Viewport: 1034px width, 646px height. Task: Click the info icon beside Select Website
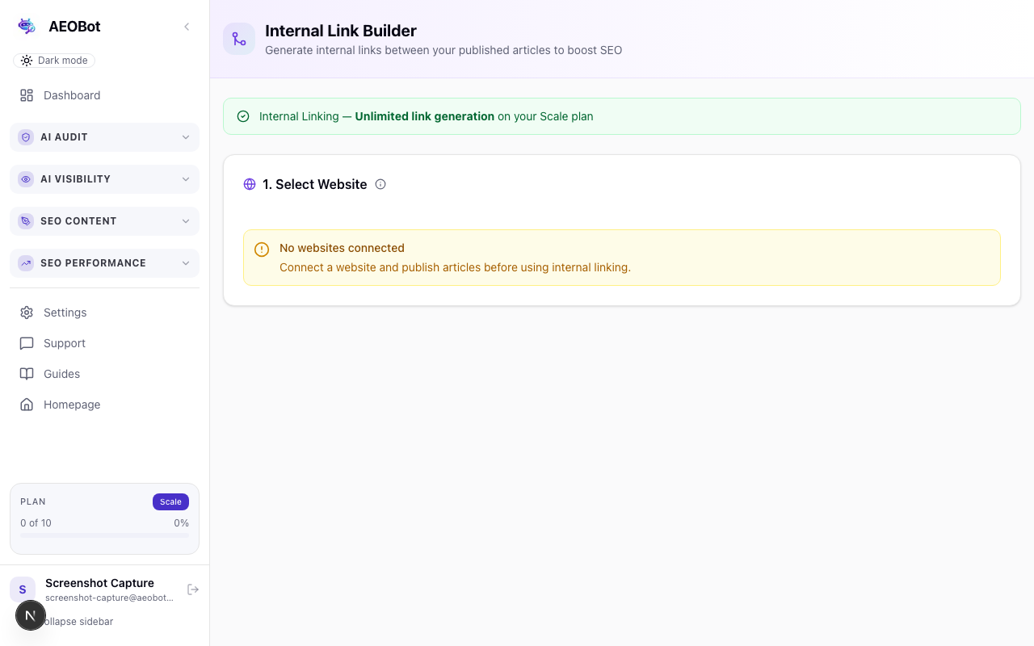(380, 184)
